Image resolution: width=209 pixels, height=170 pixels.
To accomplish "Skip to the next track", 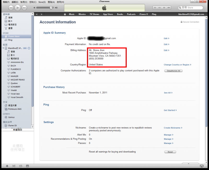I will (24, 8).
